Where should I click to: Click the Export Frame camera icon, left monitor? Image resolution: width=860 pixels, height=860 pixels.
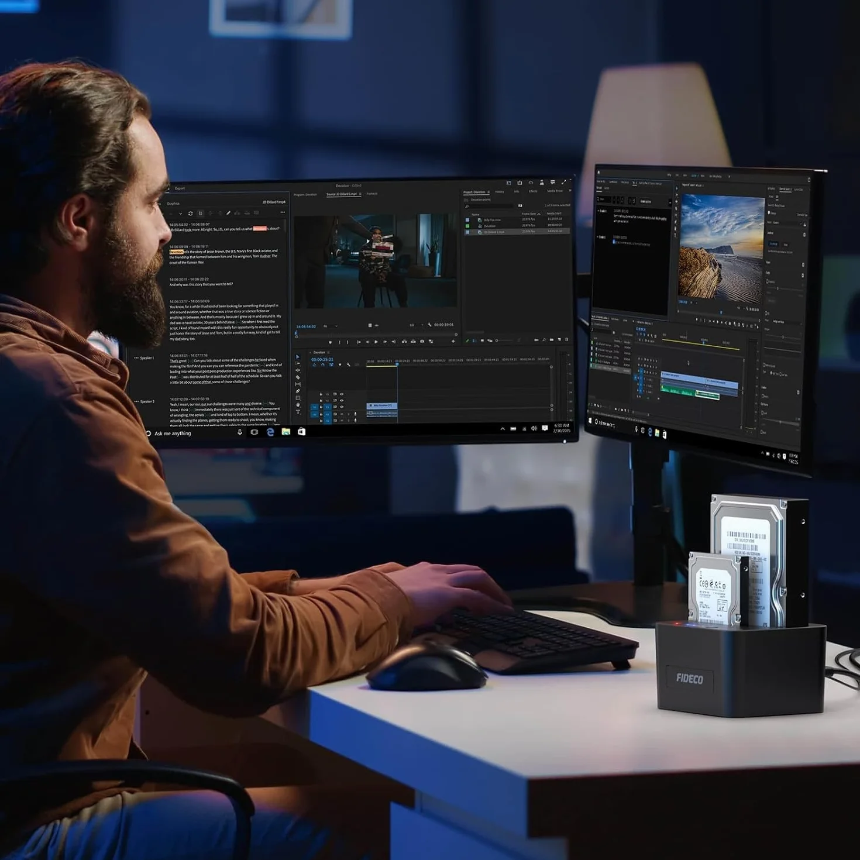422,342
